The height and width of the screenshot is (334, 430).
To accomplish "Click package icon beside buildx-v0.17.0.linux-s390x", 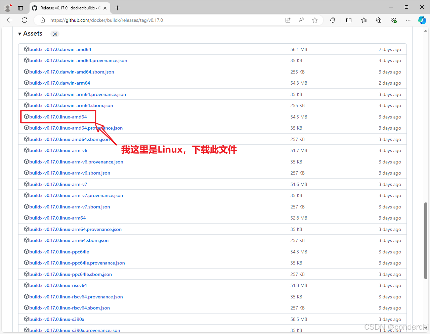I will coord(27,319).
